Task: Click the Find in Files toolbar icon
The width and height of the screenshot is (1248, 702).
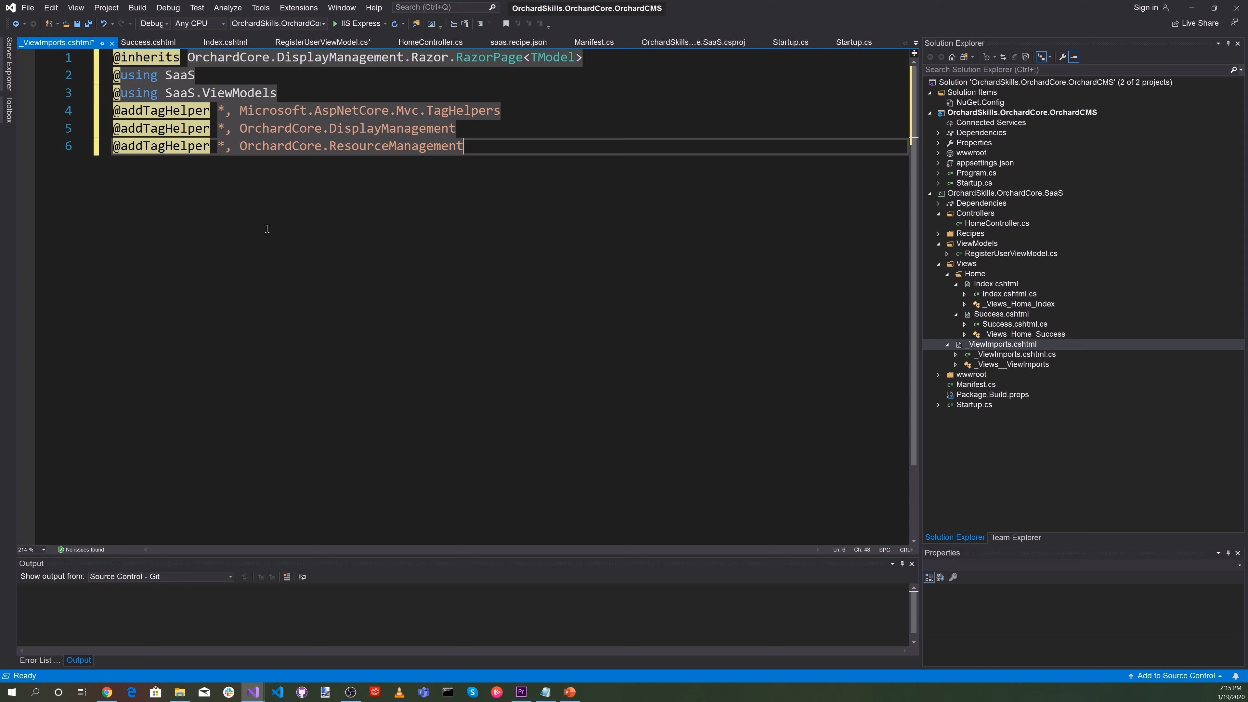Action: tap(416, 24)
